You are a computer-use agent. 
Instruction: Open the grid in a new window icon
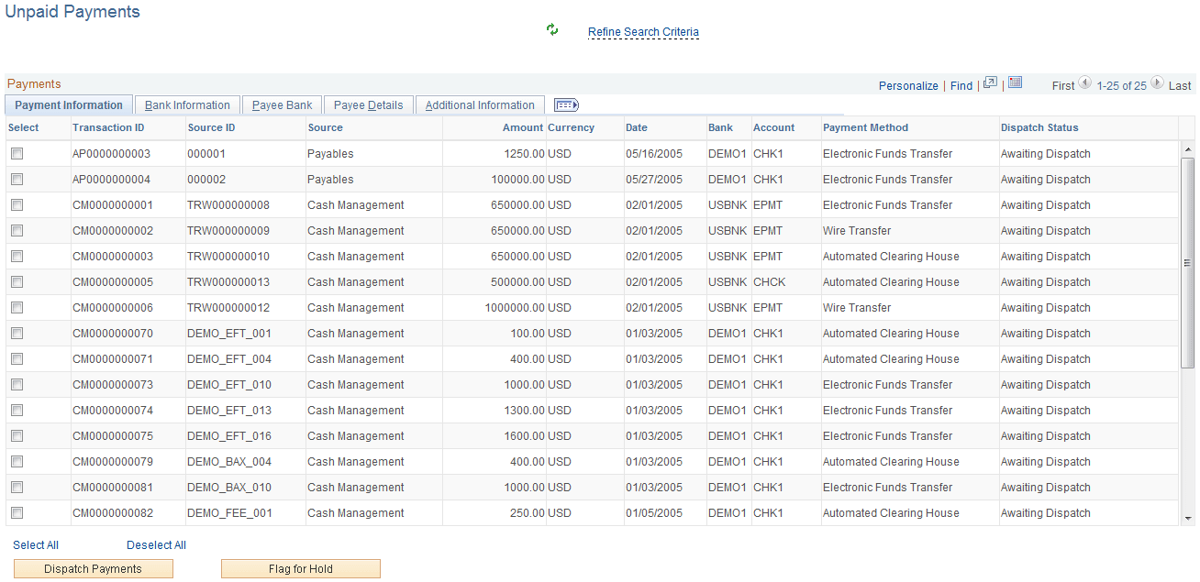click(x=989, y=82)
